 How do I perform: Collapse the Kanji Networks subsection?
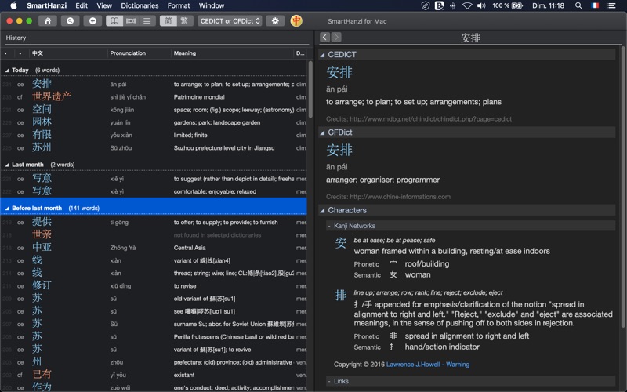click(x=329, y=226)
